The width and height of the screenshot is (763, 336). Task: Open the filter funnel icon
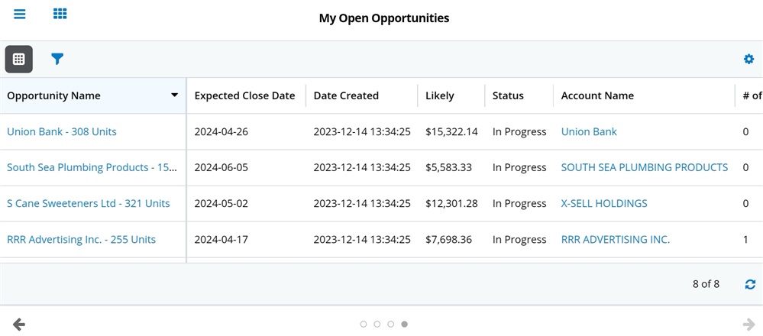(x=57, y=59)
